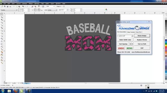The image size is (167, 93).
Task: Increase text spacing with the right arrow
Action: point(132,44)
